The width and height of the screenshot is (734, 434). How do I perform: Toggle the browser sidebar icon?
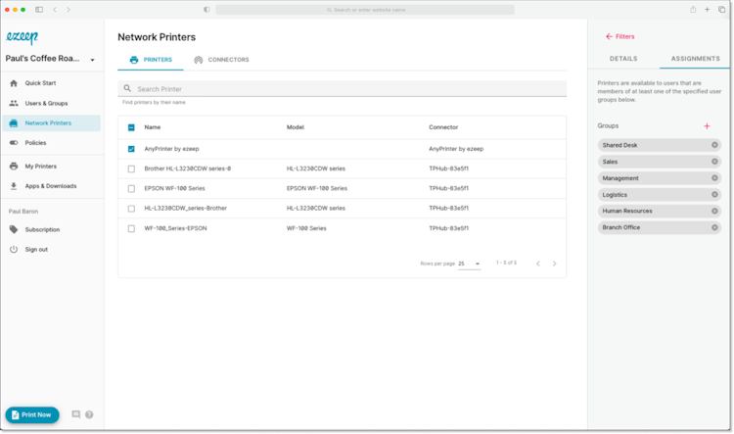39,10
